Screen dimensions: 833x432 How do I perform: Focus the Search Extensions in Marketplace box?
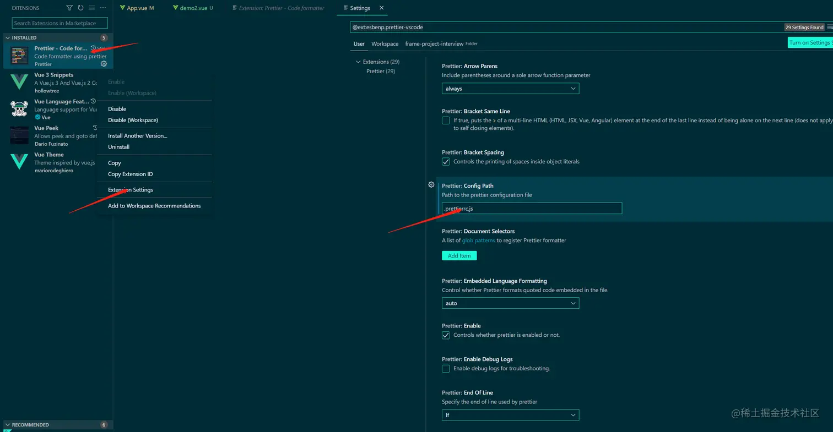click(x=60, y=23)
